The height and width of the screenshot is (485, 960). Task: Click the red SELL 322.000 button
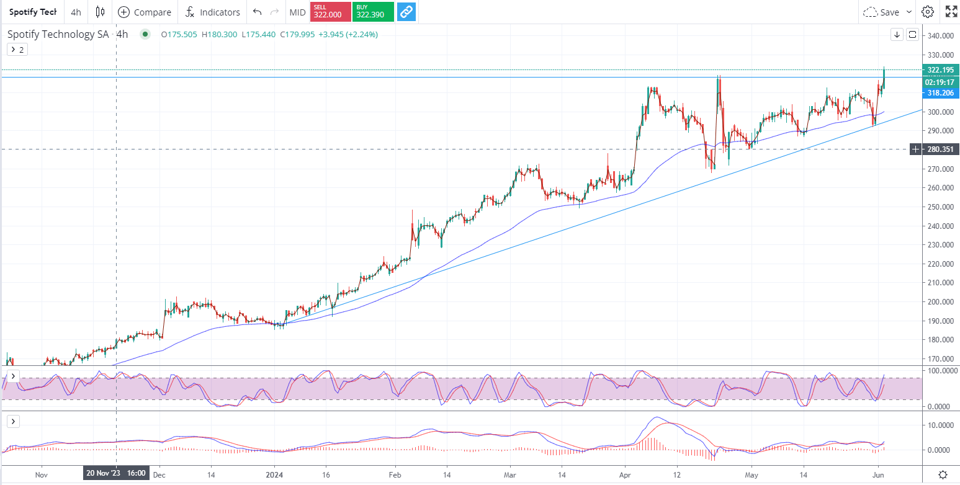click(x=330, y=12)
